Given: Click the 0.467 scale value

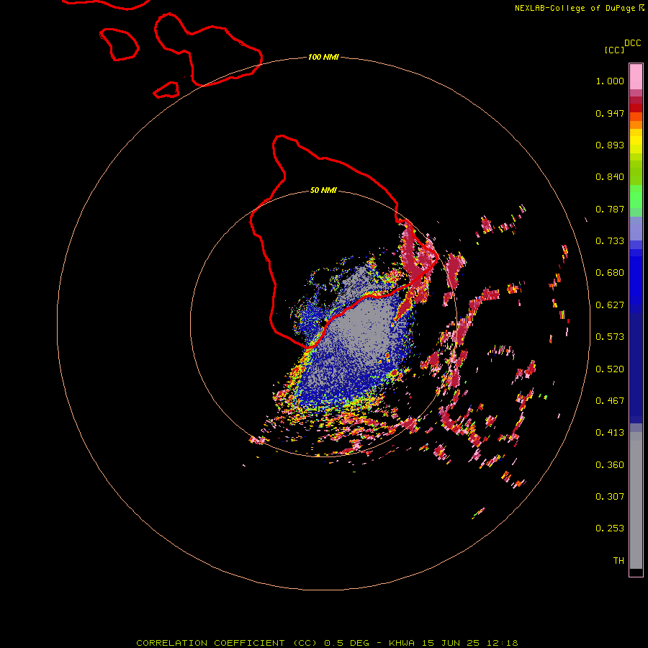Looking at the screenshot, I should [x=610, y=401].
